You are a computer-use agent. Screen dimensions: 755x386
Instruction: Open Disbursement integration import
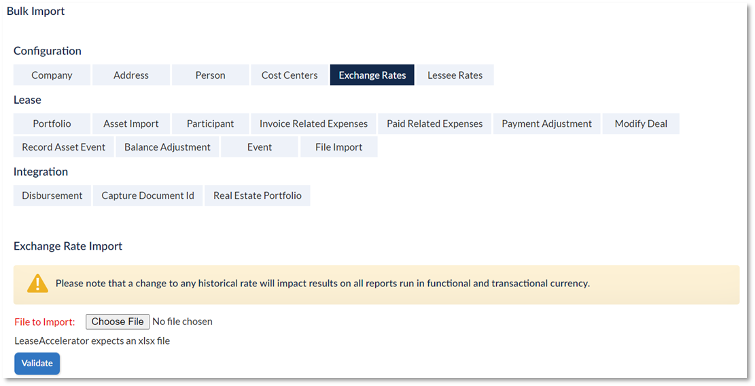(52, 195)
